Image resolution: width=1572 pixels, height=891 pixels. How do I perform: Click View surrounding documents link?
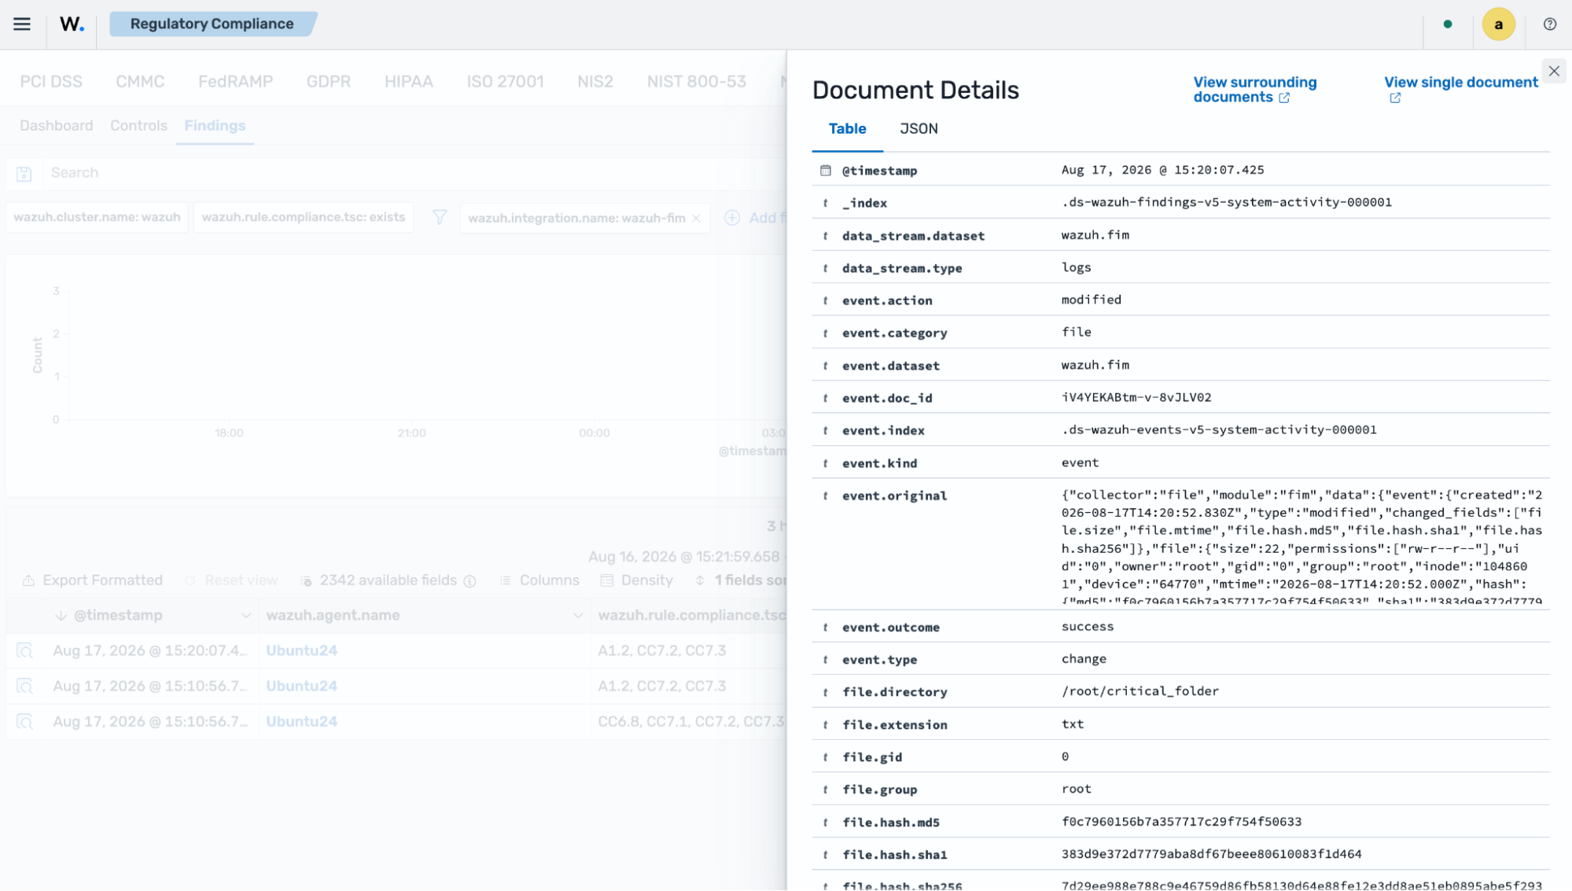(x=1254, y=90)
